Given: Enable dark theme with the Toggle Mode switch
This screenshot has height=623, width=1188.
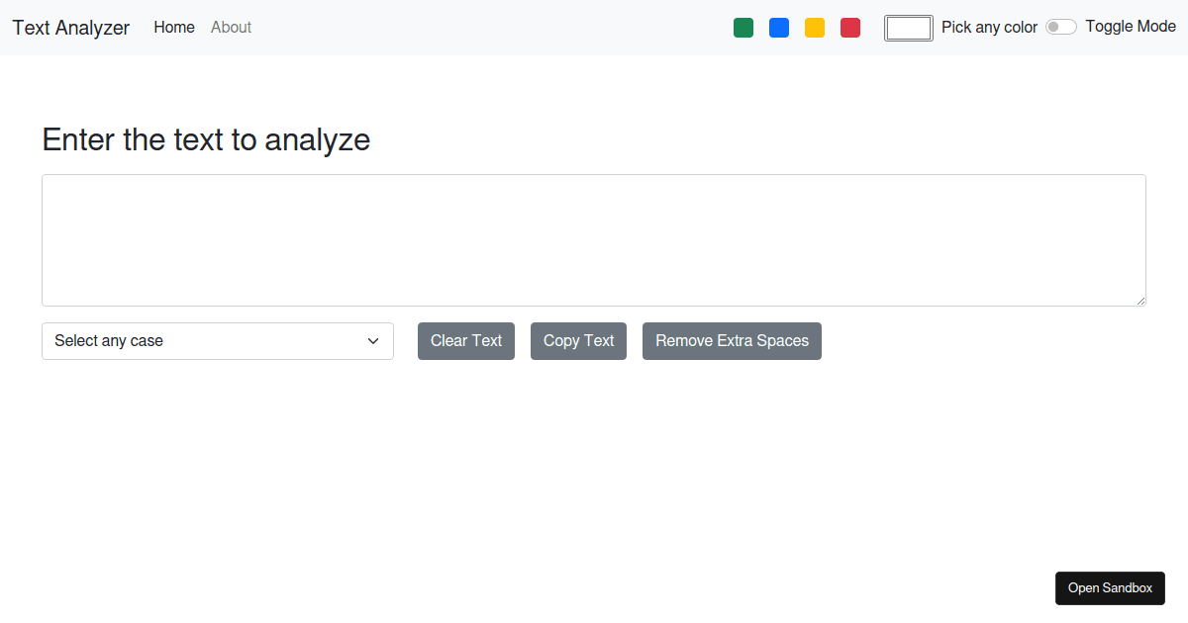Looking at the screenshot, I should (1060, 26).
